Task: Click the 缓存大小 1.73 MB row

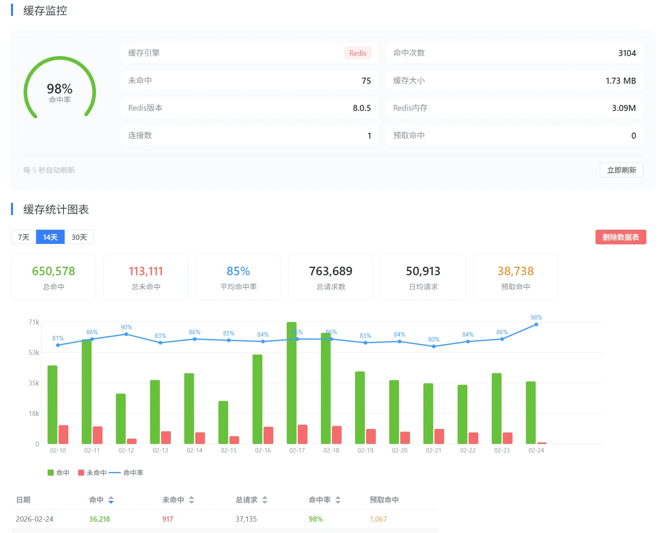Action: click(515, 80)
